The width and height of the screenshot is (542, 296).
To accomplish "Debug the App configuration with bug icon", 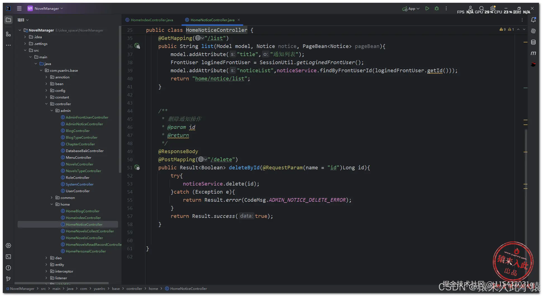I will point(437,9).
